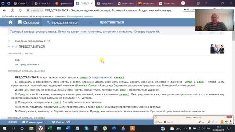Switch to the Wikipedia Апокалипс tab
Screen dimensions: 235x132
click(x=167, y=3)
